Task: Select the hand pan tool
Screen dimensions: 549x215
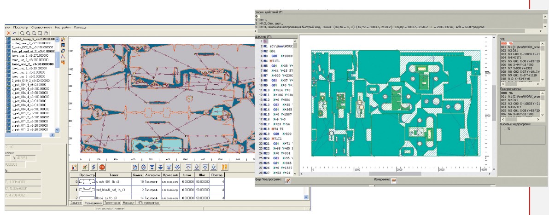Action: click(46, 34)
